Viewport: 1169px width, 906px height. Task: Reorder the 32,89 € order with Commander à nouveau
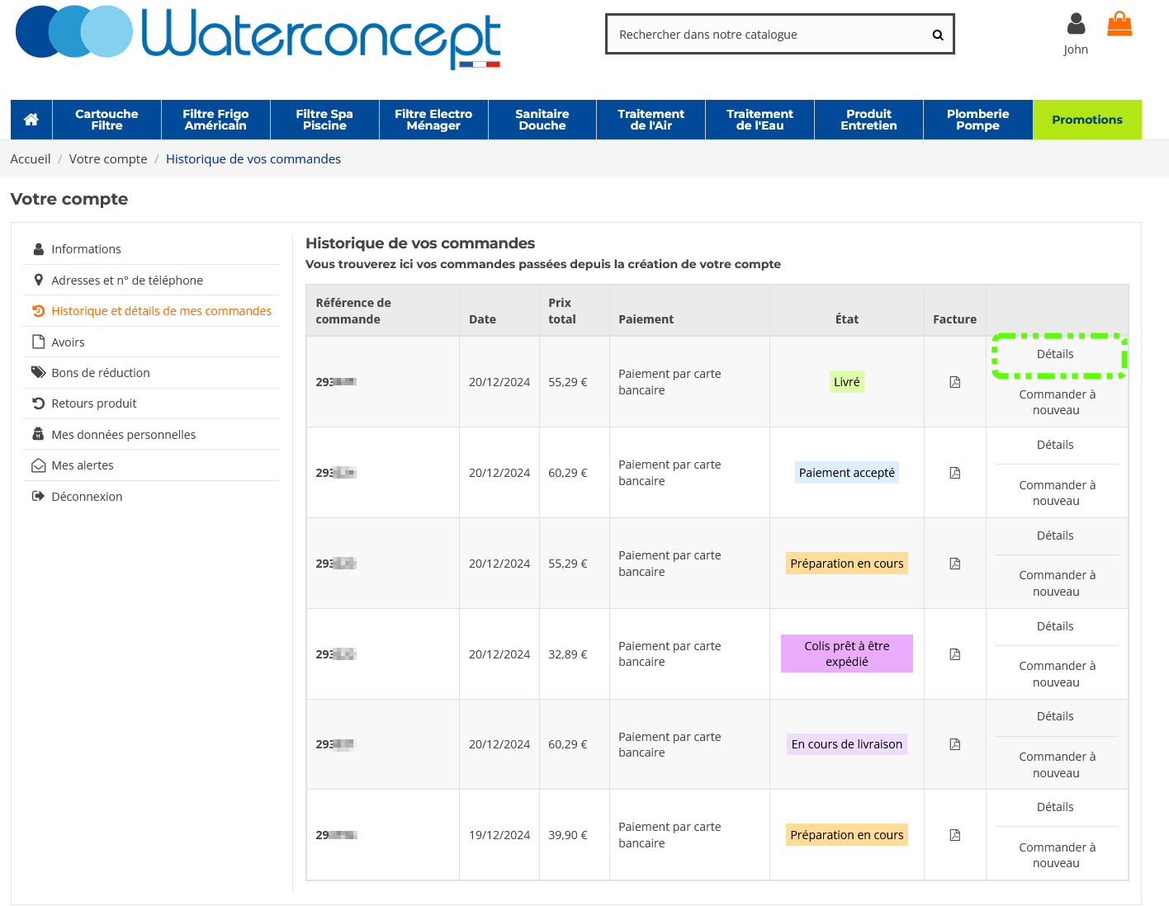click(x=1057, y=674)
